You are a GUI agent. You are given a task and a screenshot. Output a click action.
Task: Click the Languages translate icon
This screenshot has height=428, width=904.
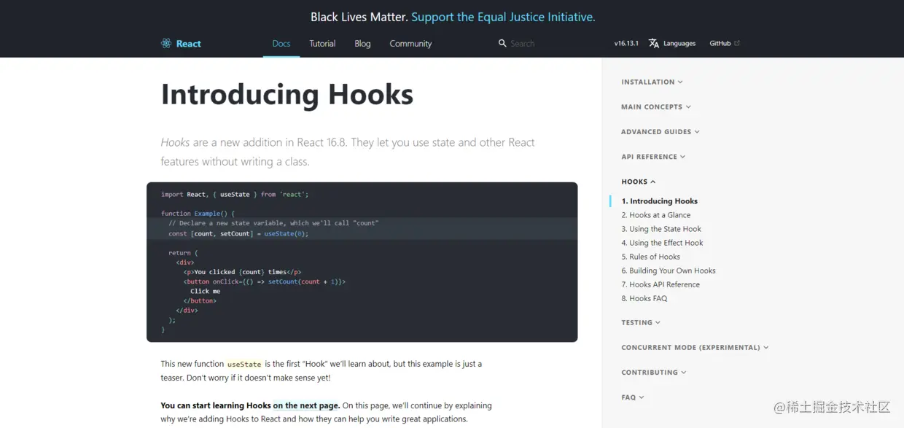[654, 44]
